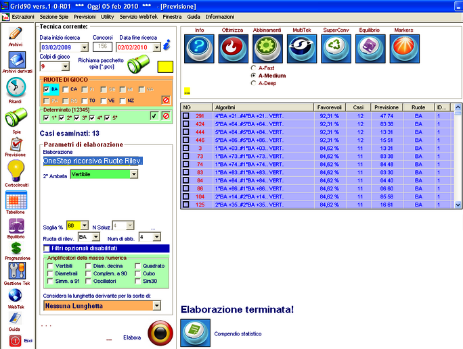Click the Compendio statistico icon
463x349 pixels.
coord(194,333)
